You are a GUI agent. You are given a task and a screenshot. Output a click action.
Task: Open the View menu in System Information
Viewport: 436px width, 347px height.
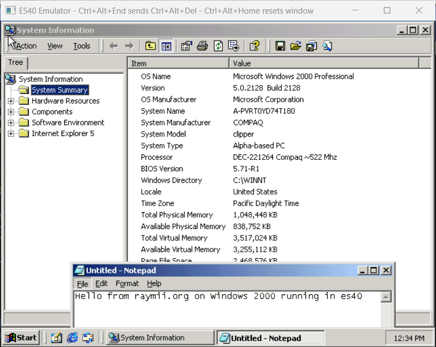coord(55,46)
